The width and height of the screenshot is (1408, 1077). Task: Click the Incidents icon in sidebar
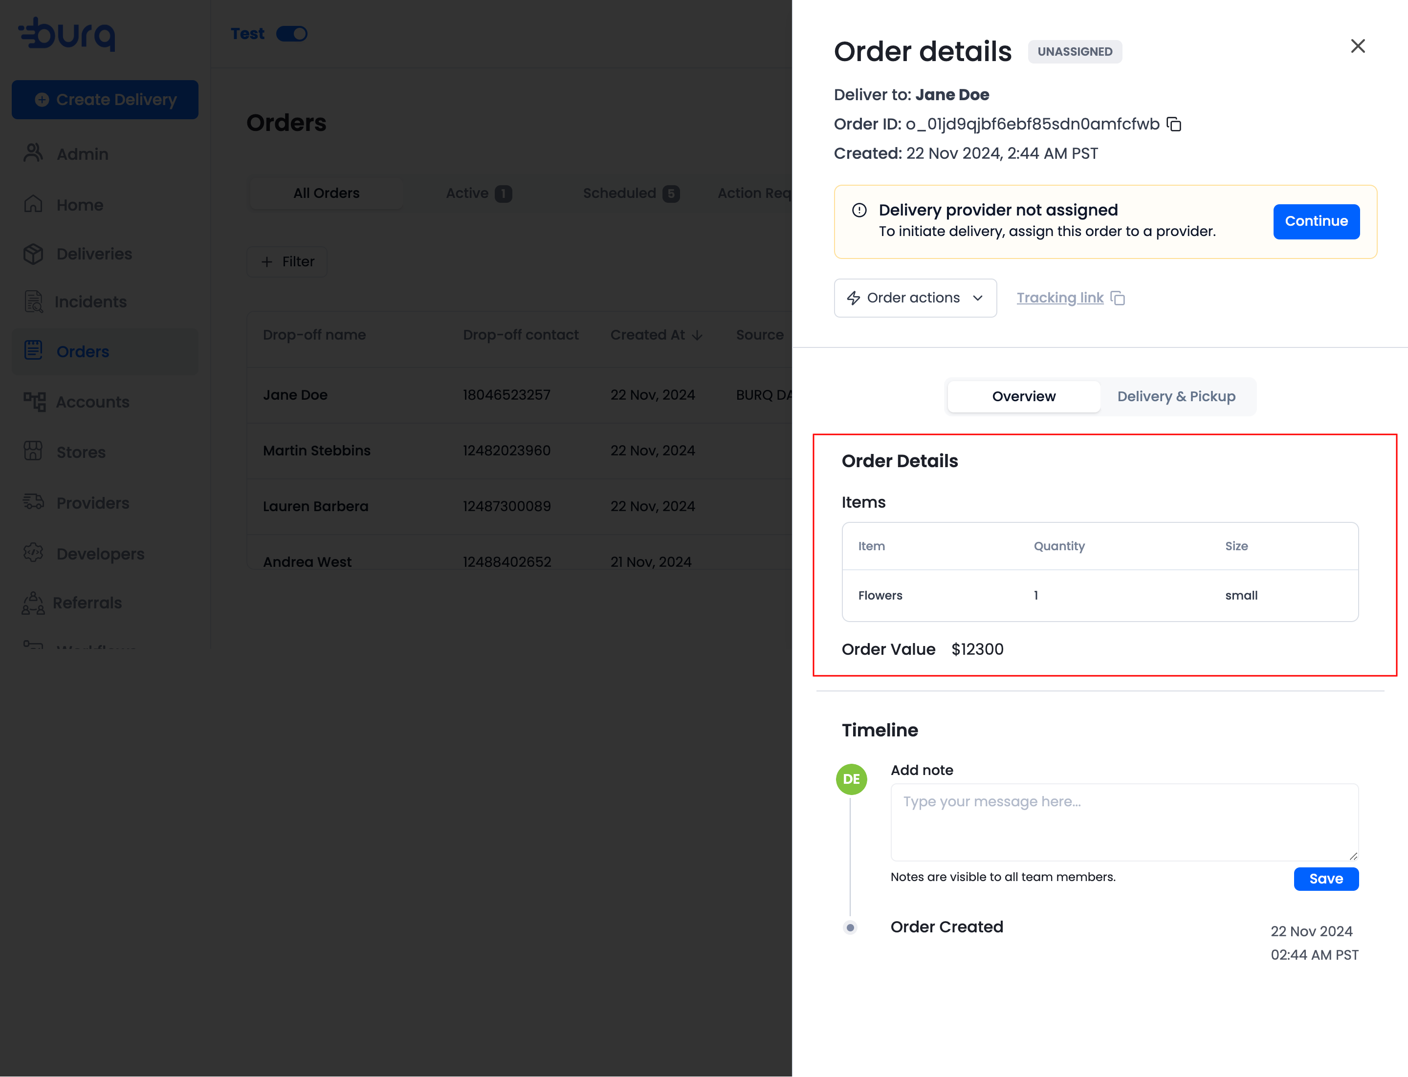33,302
